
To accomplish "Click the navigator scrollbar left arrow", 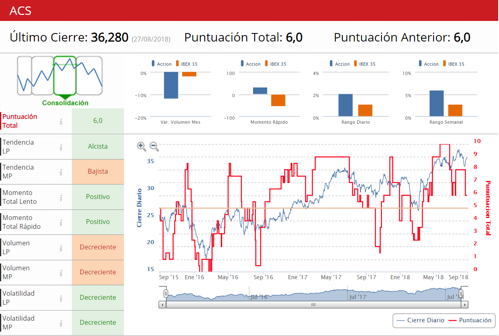I will pyautogui.click(x=162, y=305).
